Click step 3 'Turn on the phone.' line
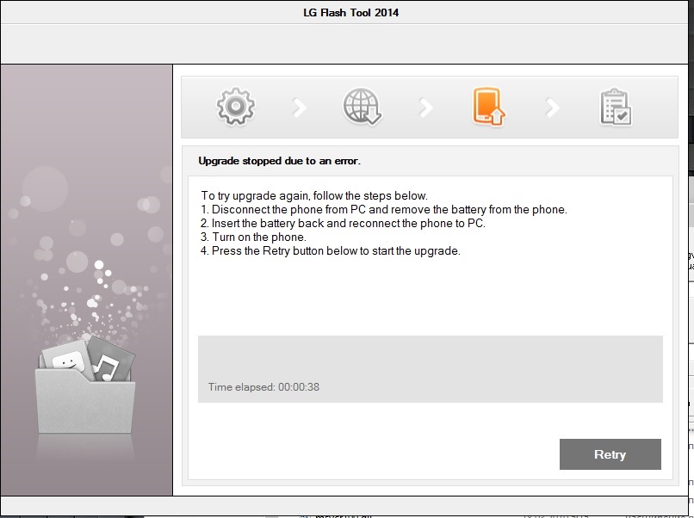This screenshot has width=694, height=518. tap(253, 237)
